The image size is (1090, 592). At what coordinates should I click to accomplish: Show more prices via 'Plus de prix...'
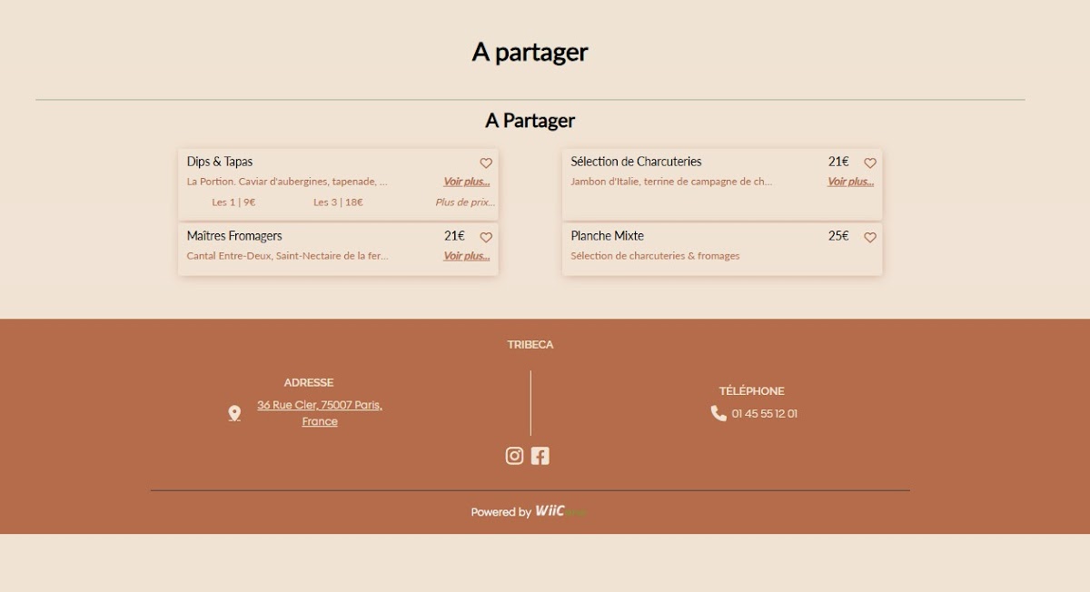(x=465, y=202)
